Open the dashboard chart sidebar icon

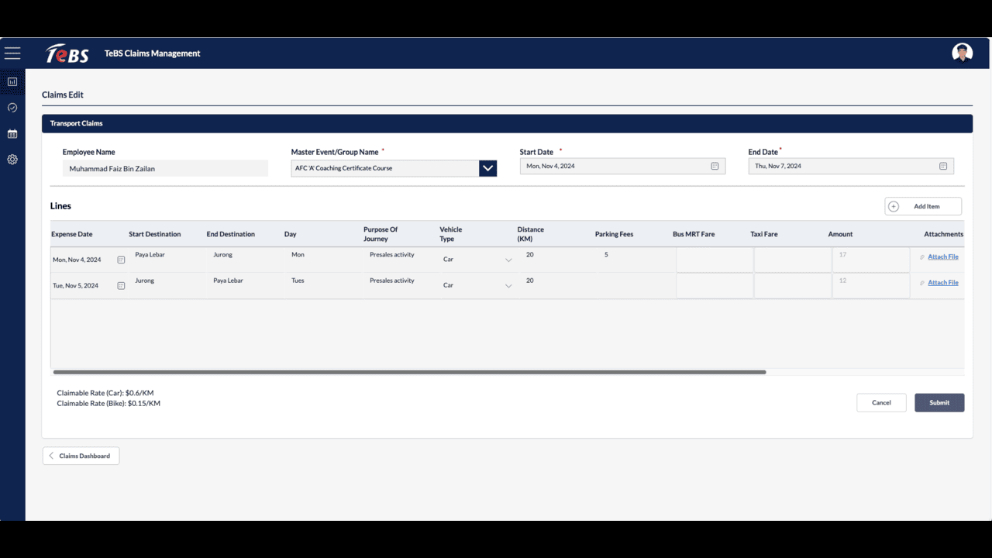coord(12,81)
